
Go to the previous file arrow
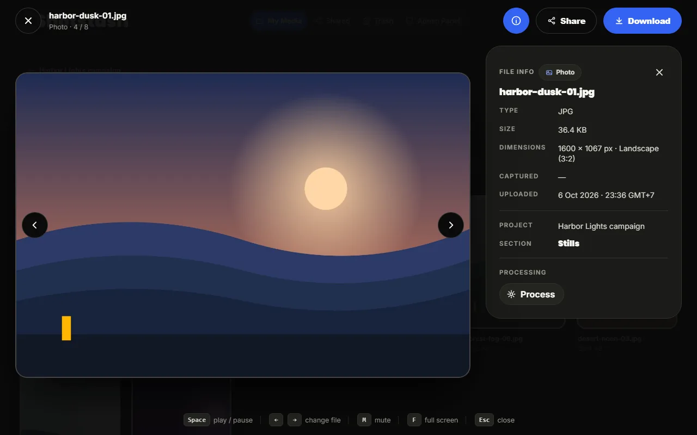35,225
